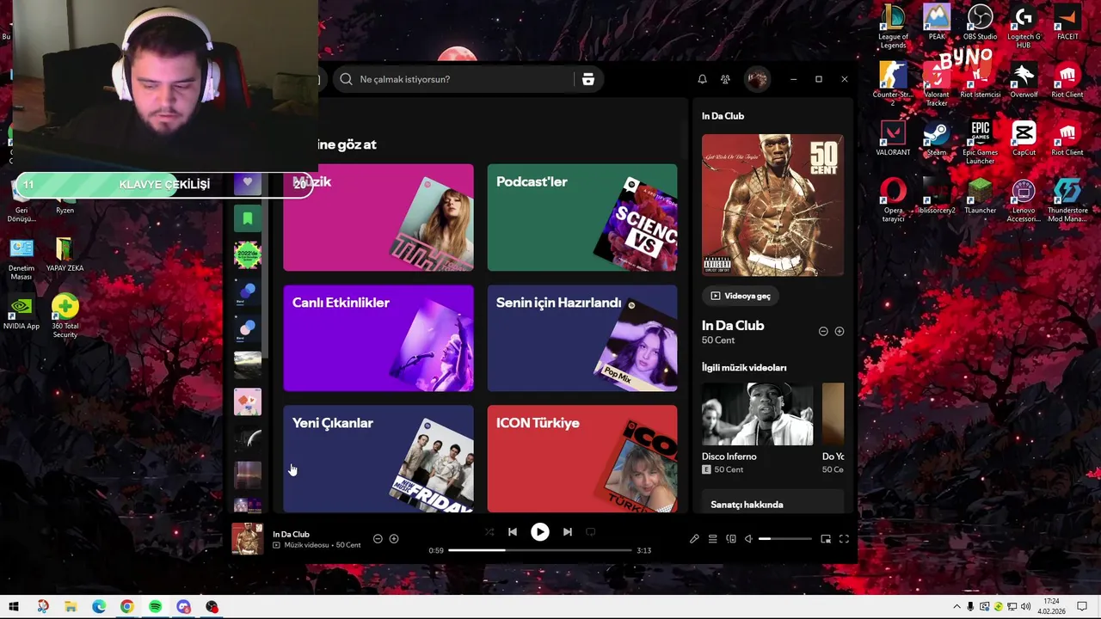1101x619 pixels.
Task: Set volume using the volume slider
Action: (784, 539)
